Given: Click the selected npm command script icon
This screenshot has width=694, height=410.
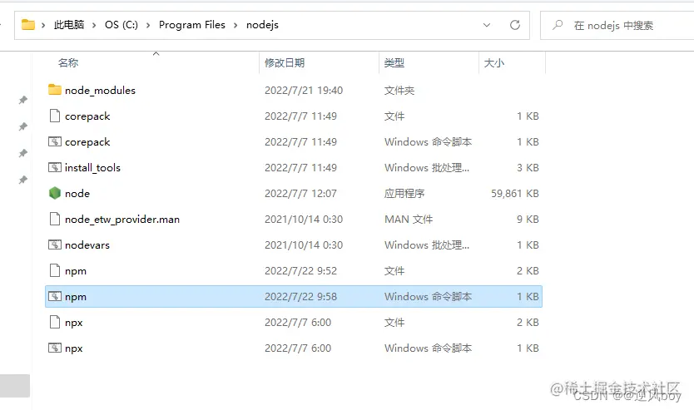Looking at the screenshot, I should pos(54,296).
